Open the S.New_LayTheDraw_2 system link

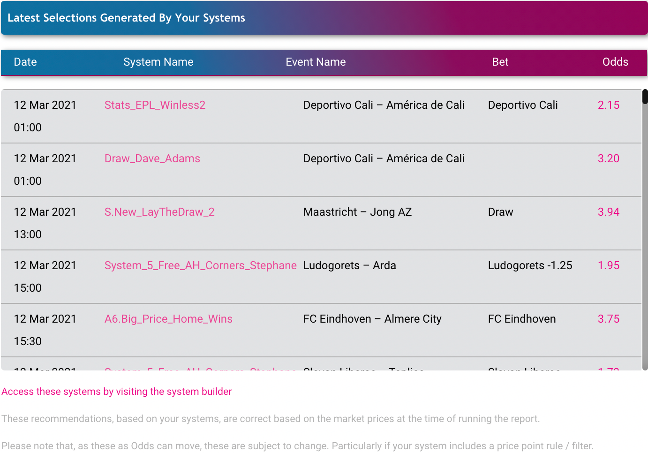point(159,212)
